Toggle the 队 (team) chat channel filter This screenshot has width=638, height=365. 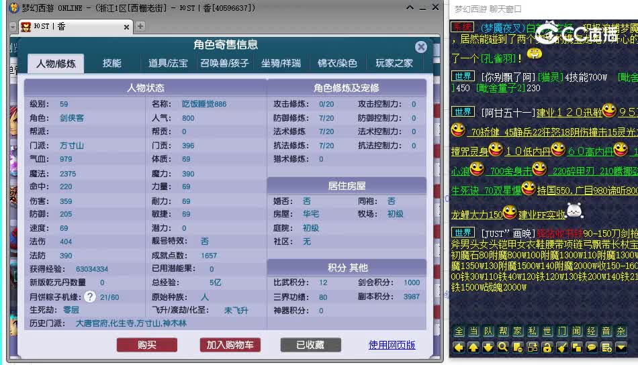(488, 331)
